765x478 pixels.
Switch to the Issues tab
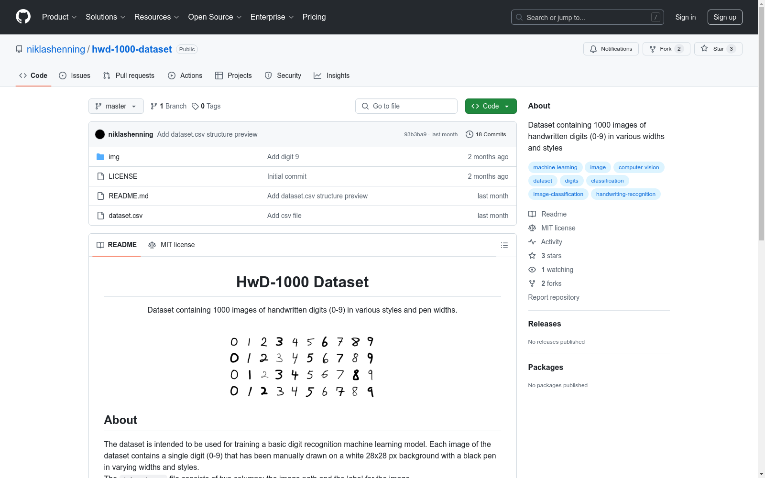(75, 76)
